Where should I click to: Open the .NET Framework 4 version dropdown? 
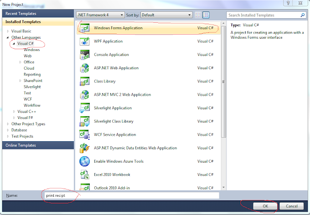point(100,15)
